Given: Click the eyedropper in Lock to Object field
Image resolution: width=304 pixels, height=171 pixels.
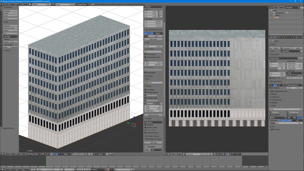Looking at the screenshot, I should coord(161,51).
